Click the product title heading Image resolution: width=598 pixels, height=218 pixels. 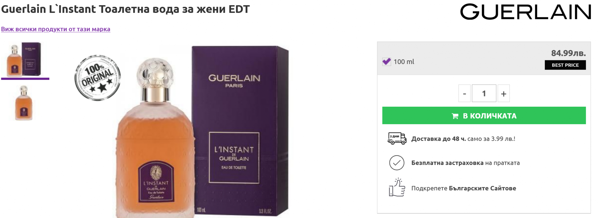click(x=125, y=9)
